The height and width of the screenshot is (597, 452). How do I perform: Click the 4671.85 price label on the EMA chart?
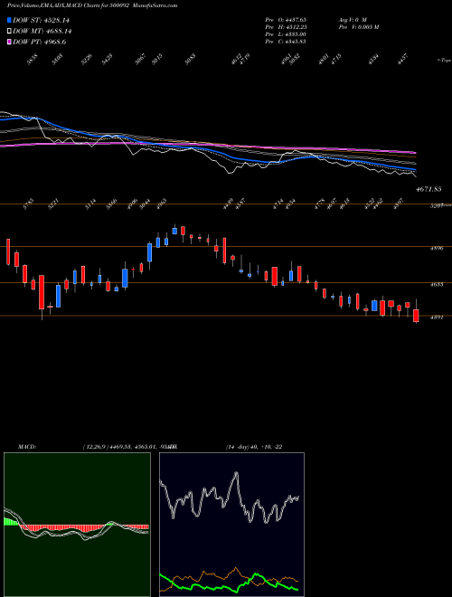click(x=428, y=189)
